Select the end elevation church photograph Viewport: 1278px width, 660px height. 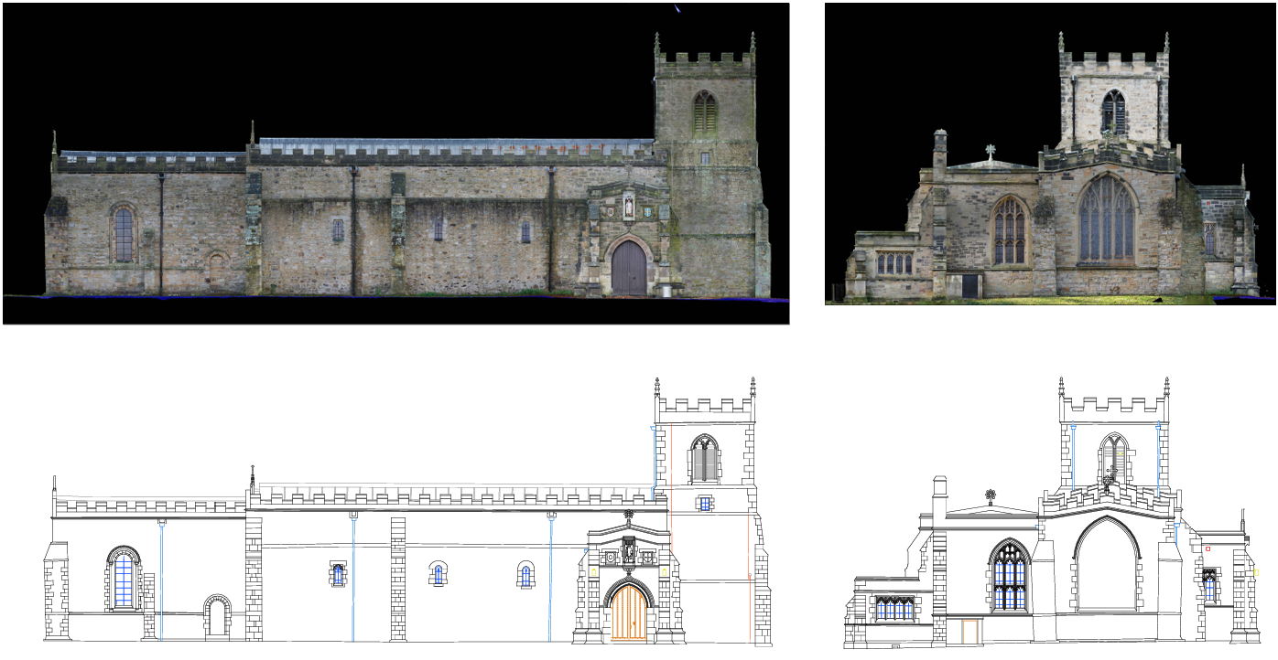[1050, 154]
